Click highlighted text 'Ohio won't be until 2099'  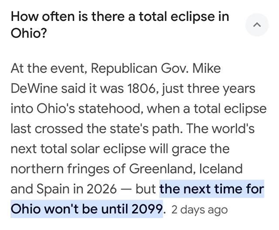coord(87,209)
